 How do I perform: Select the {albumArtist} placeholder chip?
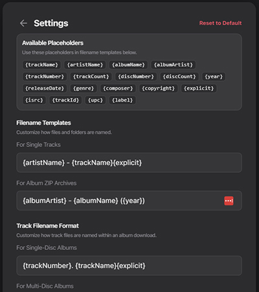pyautogui.click(x=174, y=65)
